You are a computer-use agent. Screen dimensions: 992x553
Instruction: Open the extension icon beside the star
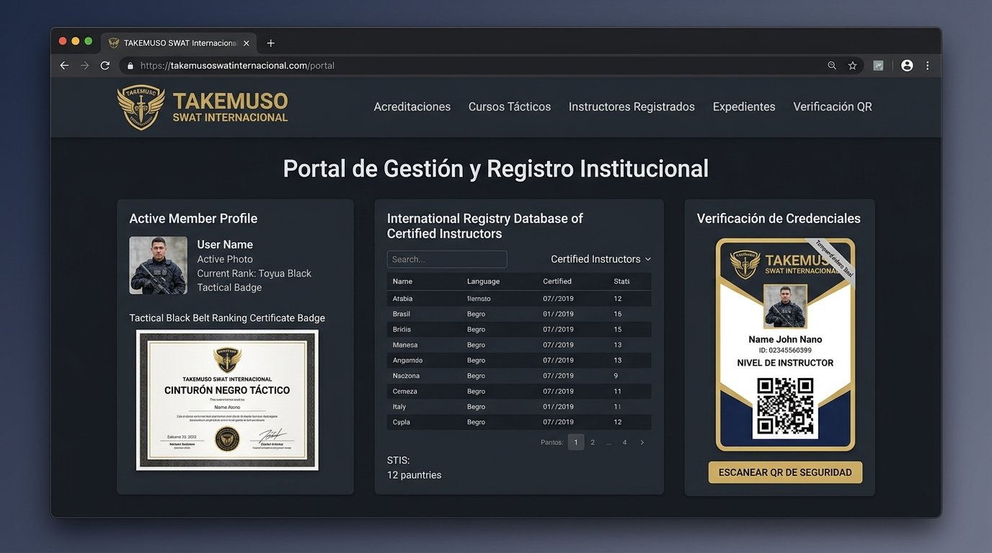pos(878,66)
